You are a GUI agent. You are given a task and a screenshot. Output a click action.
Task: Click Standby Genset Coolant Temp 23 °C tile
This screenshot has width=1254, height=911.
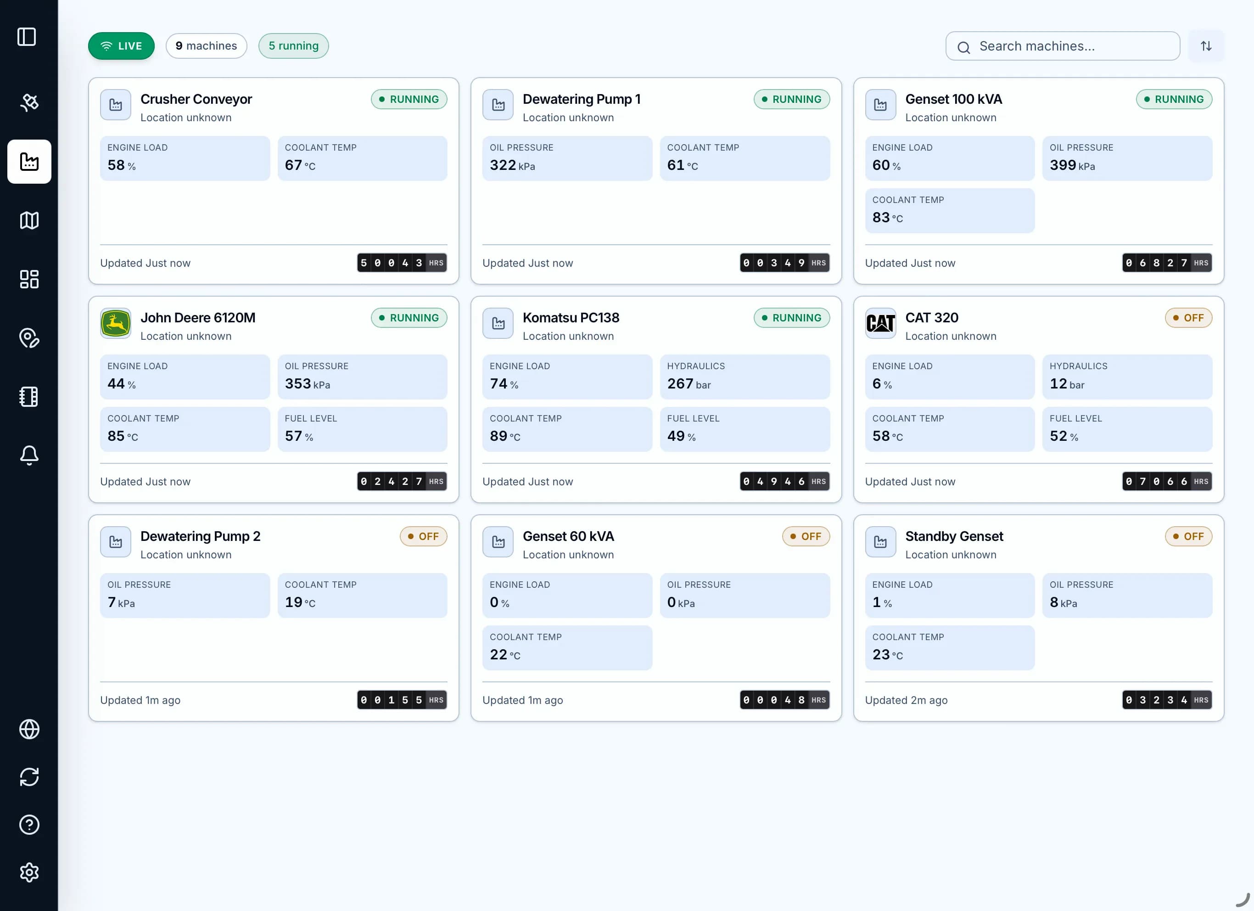pyautogui.click(x=949, y=648)
